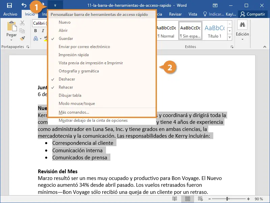The image size is (270, 203).
Task: Click the Undo arrow icon
Action: click(x=24, y=5)
